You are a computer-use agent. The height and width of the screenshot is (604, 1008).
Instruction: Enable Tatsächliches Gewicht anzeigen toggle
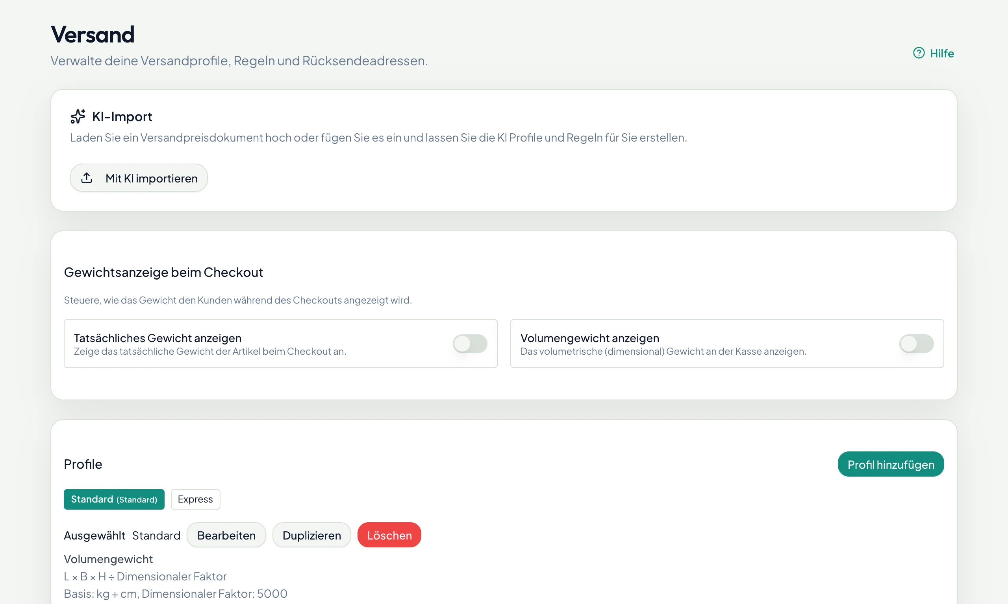[470, 344]
